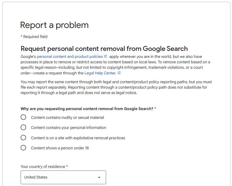232x186 pixels.
Task: Select the nudity or sexual material radio button
Action: tap(23, 117)
